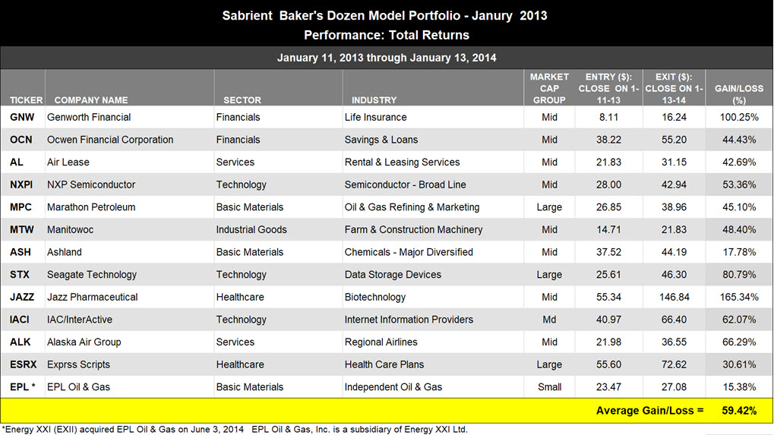
Task: Click the EXIT ($) column header
Action: point(674,88)
